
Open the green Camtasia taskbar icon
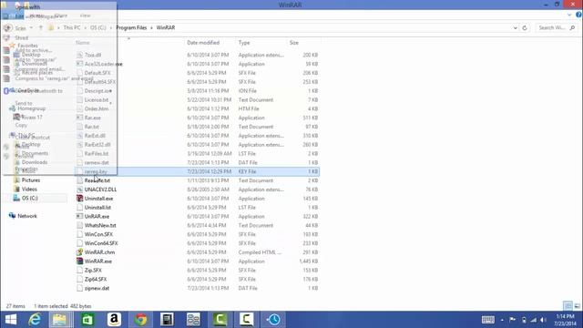220,320
